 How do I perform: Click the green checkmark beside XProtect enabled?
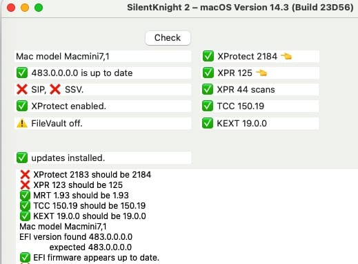22,106
